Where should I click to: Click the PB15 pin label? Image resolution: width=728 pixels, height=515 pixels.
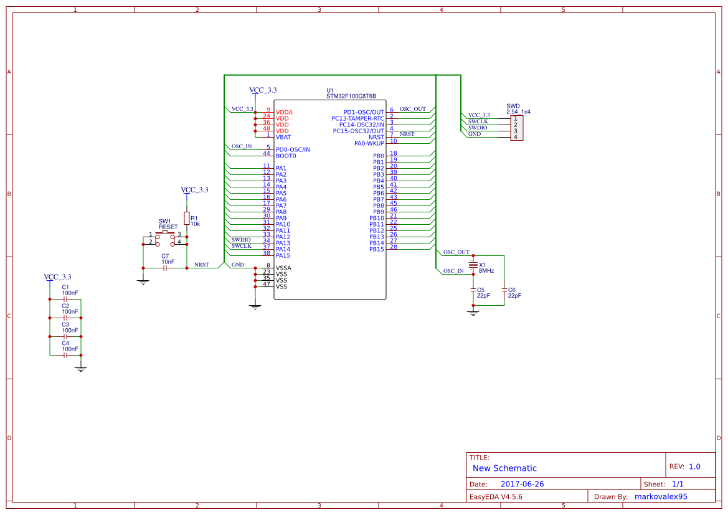pyautogui.click(x=377, y=249)
